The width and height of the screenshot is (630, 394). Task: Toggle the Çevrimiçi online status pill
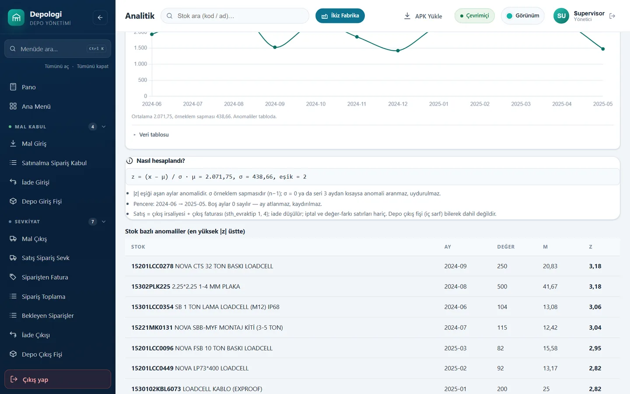(x=475, y=16)
